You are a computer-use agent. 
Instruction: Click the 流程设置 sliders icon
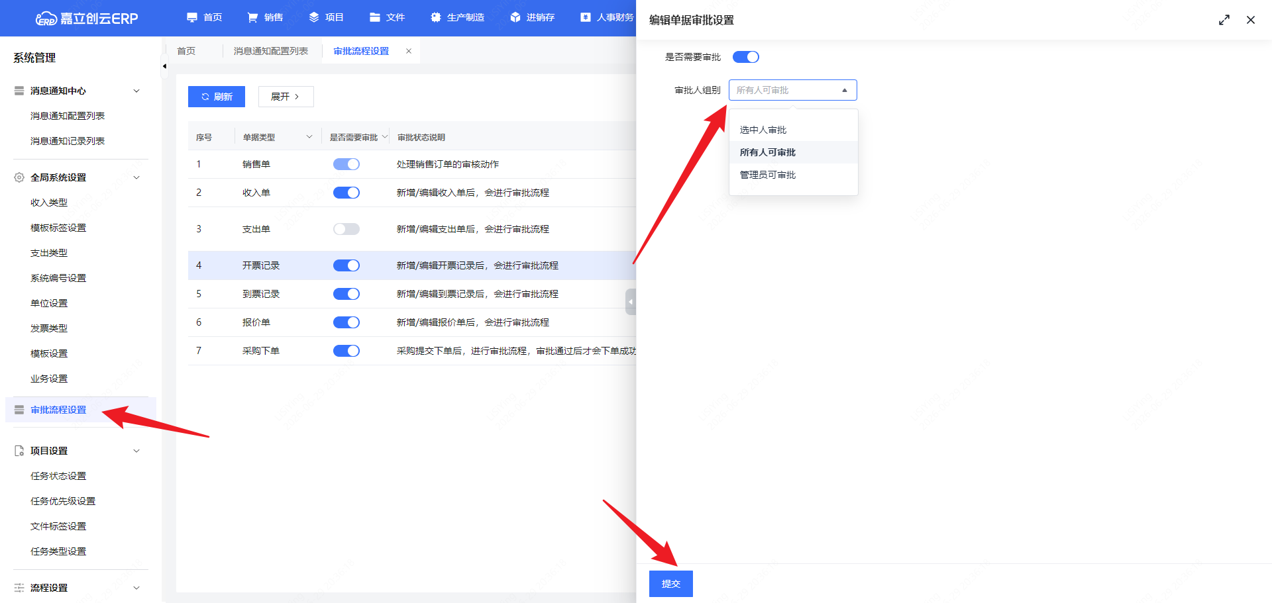coord(19,588)
